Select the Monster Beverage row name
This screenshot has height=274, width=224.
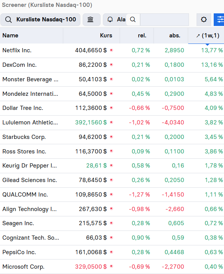30,79
